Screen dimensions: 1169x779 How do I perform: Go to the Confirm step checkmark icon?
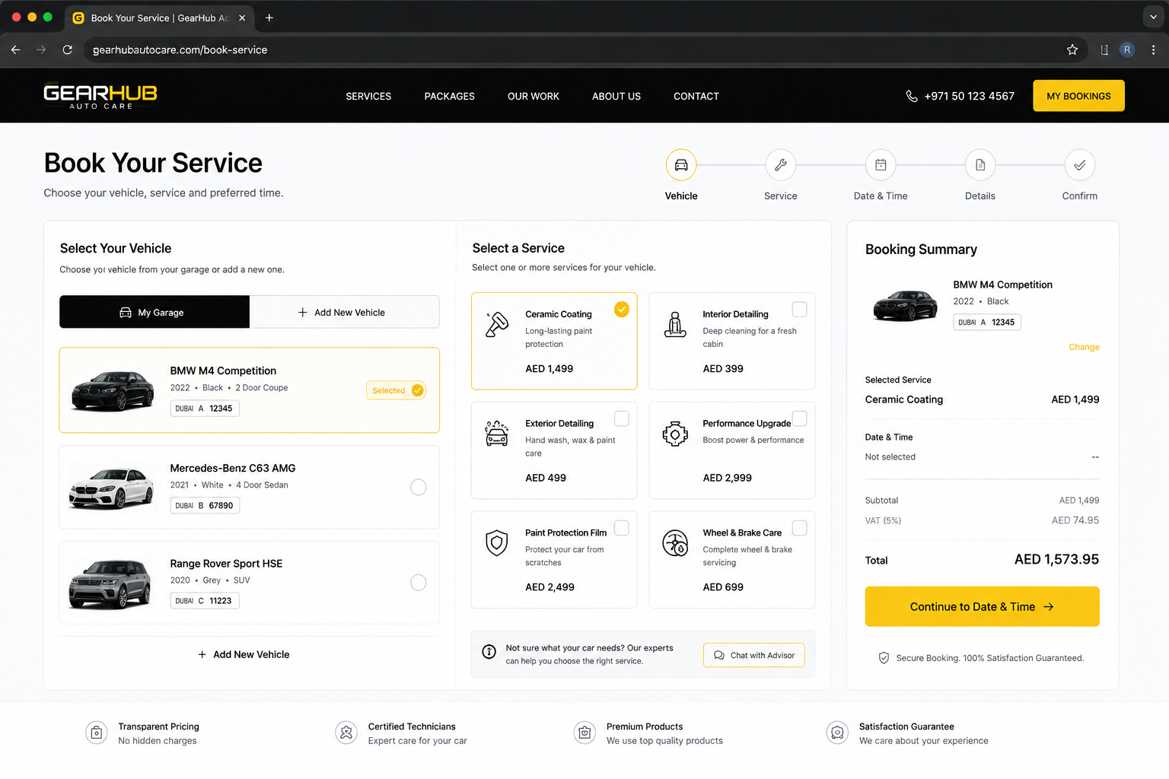click(x=1080, y=165)
